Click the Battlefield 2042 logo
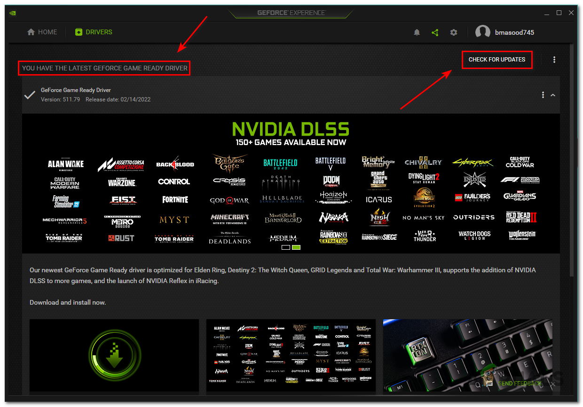 pos(280,164)
